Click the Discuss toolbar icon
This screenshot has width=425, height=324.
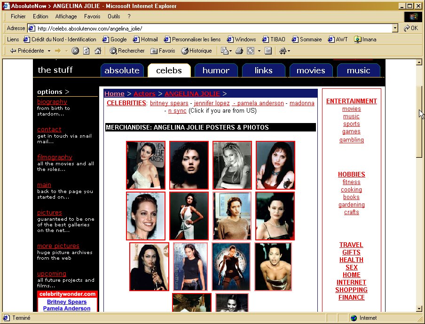(268, 51)
